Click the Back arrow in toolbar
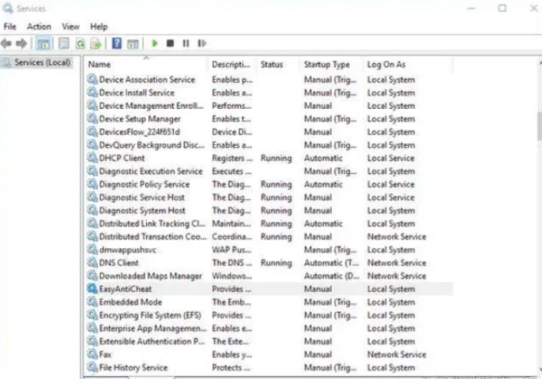 7,43
